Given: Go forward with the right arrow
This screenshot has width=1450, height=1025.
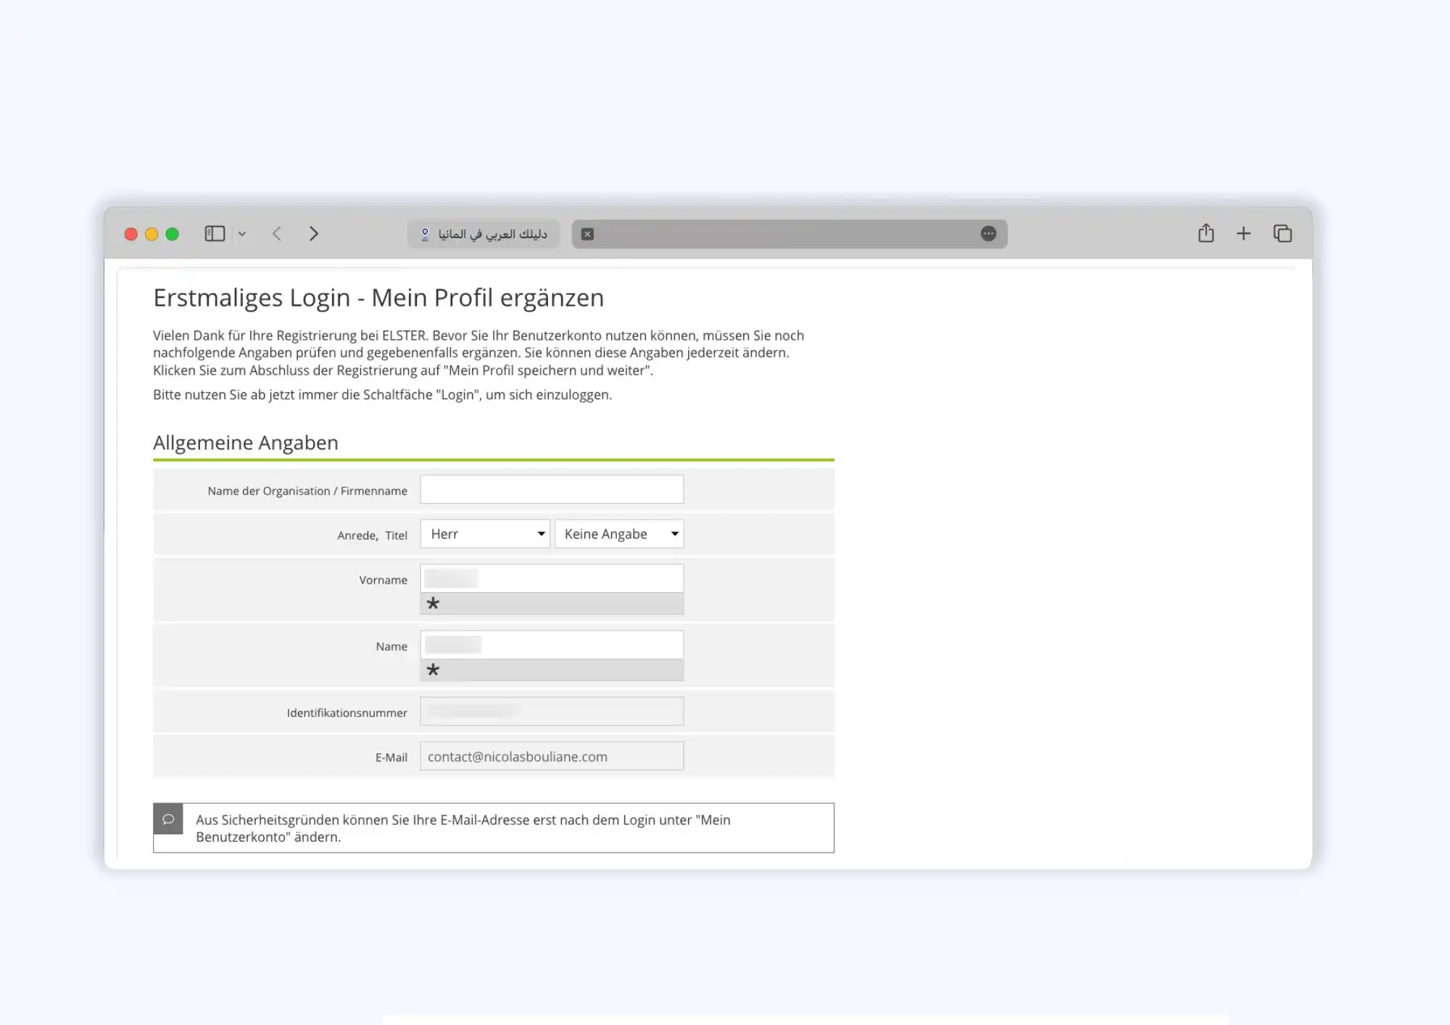Looking at the screenshot, I should (314, 233).
